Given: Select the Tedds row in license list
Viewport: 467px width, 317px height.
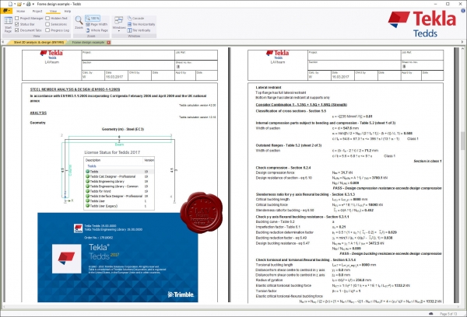Looking at the screenshot, I should (x=119, y=171).
